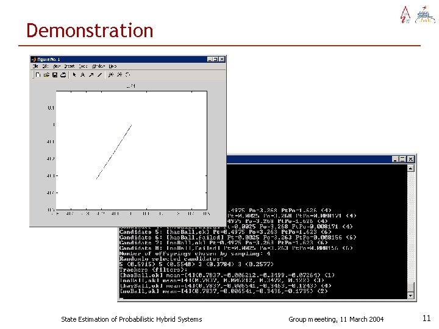Select the Insert Text 'A' tool
The image size is (439, 329).
(x=82, y=75)
